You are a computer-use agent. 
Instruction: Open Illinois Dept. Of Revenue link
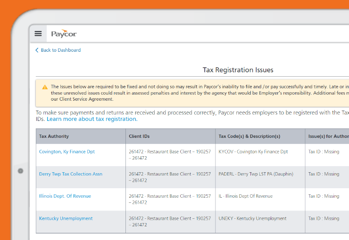pyautogui.click(x=65, y=196)
